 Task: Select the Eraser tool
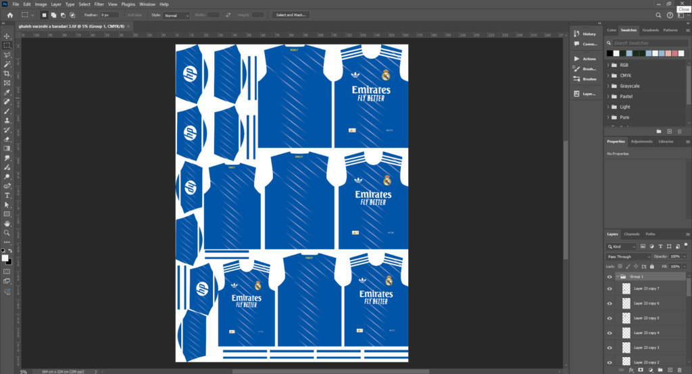pyautogui.click(x=7, y=139)
